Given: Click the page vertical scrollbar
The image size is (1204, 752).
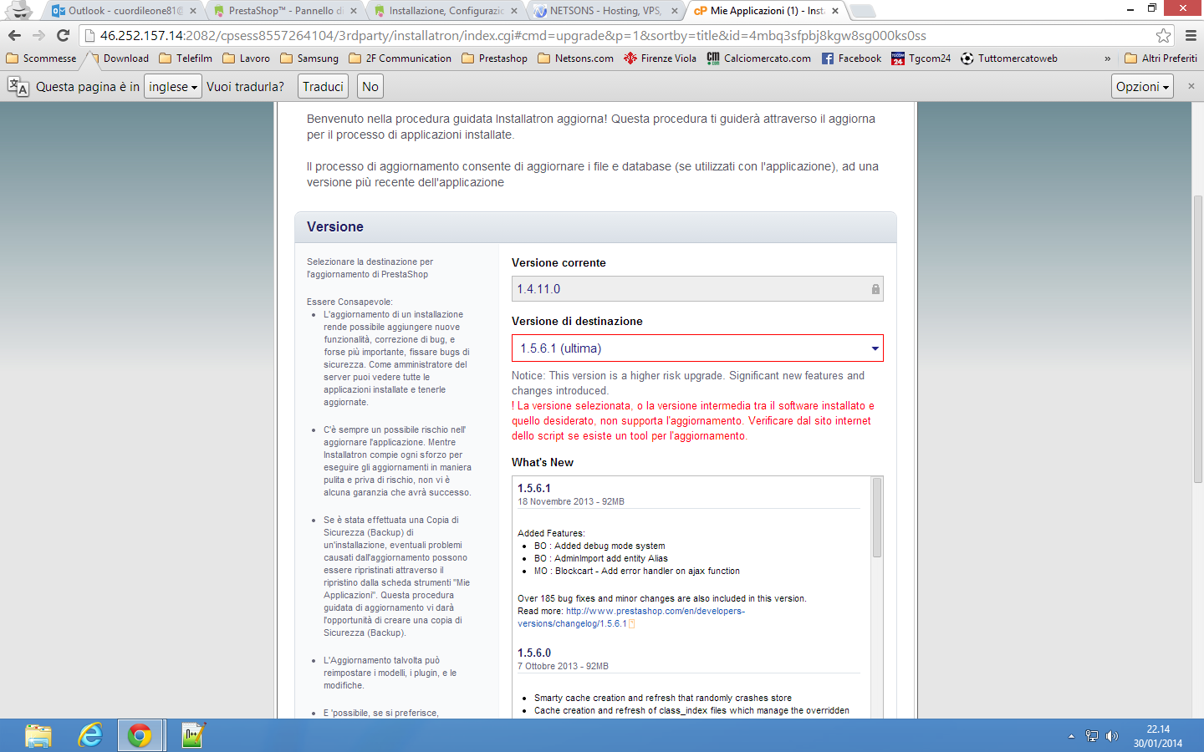Looking at the screenshot, I should click(x=1197, y=338).
